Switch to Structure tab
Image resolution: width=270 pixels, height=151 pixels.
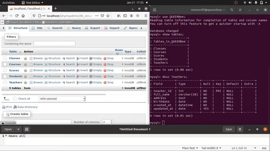pos(18,28)
